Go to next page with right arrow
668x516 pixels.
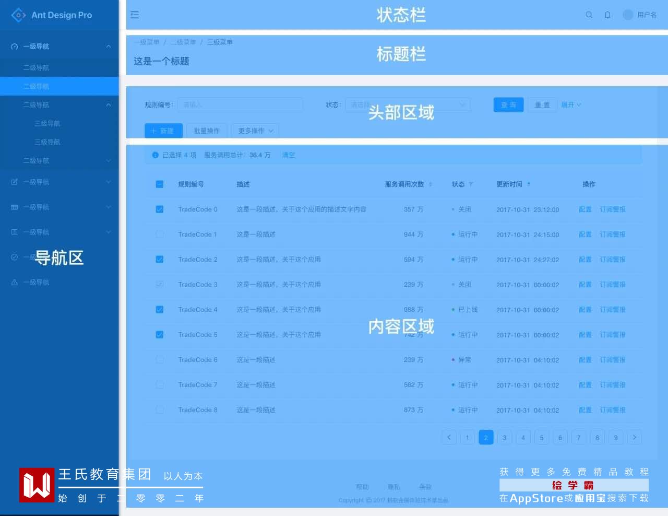[635, 437]
